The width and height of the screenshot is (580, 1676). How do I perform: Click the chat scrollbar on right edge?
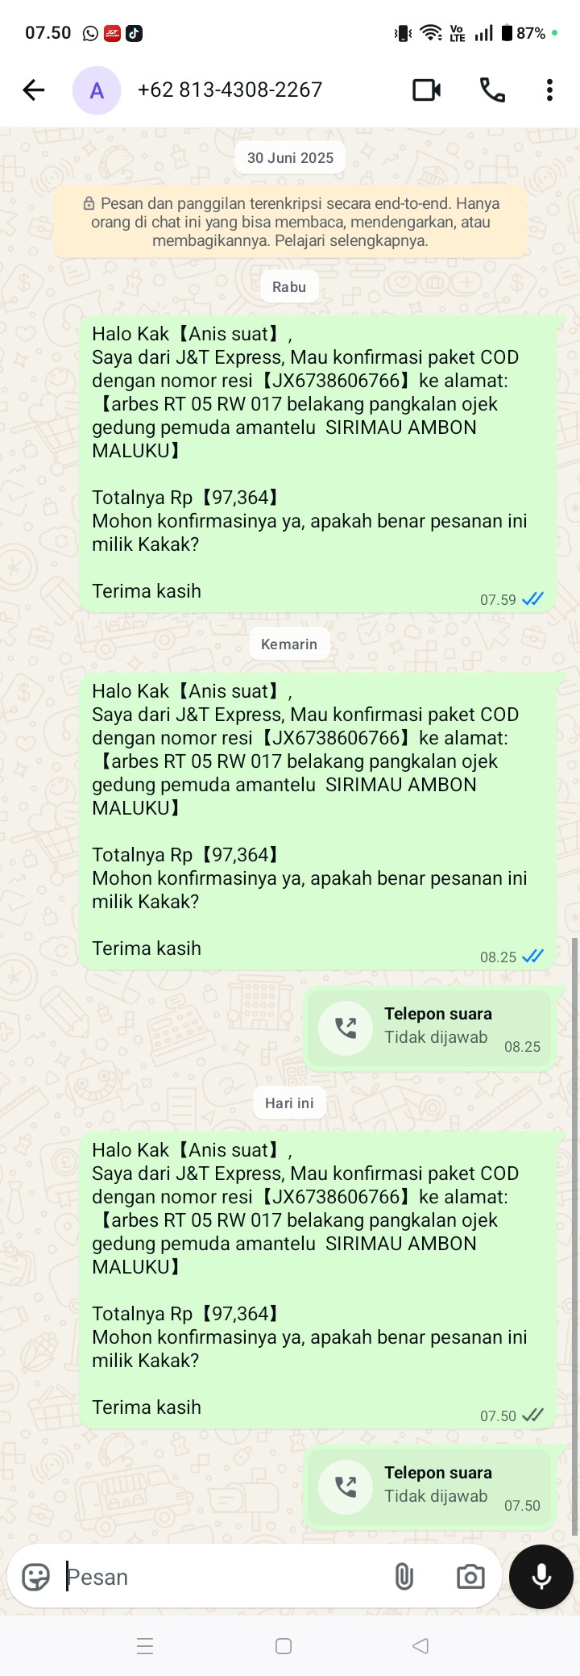tap(574, 1236)
